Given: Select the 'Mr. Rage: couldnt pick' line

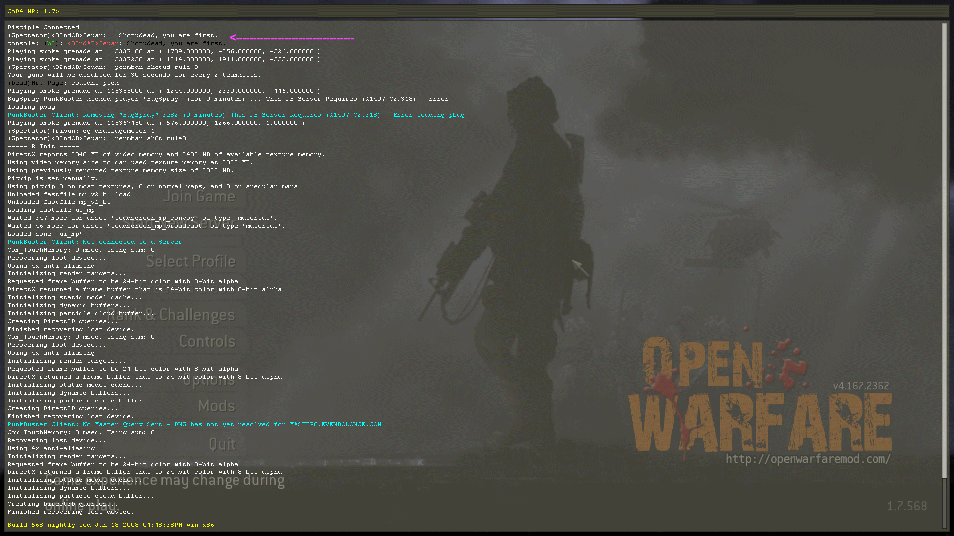Looking at the screenshot, I should [x=63, y=83].
